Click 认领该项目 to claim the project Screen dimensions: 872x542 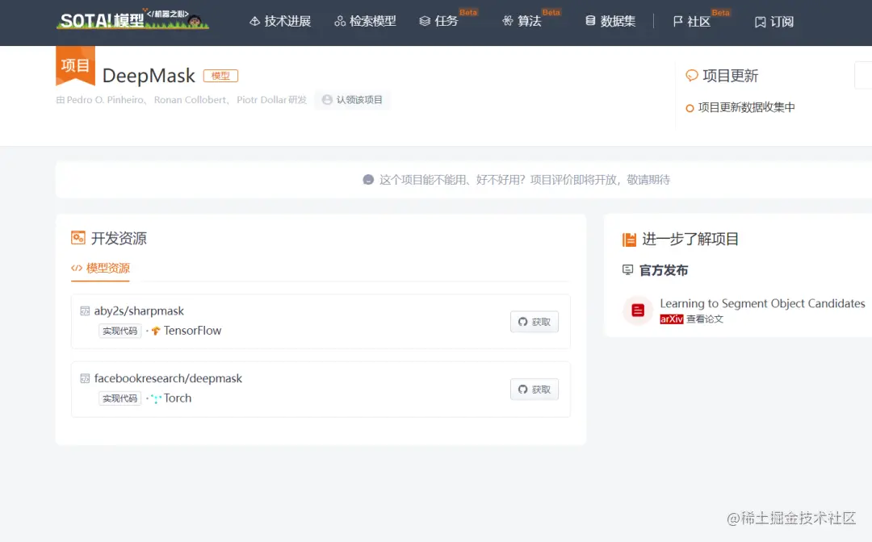point(353,100)
